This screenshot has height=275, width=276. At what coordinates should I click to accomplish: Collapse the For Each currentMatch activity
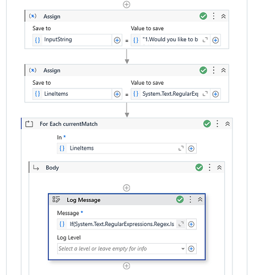pyautogui.click(x=228, y=124)
